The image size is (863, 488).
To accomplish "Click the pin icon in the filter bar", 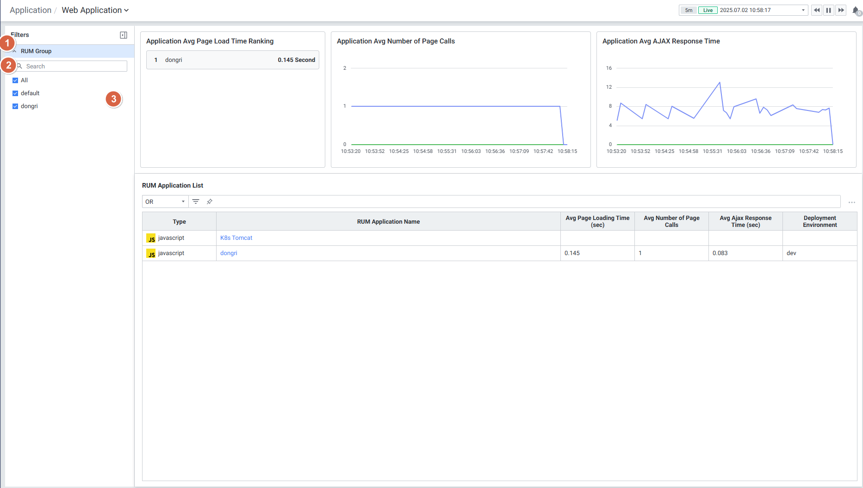I will coord(210,201).
